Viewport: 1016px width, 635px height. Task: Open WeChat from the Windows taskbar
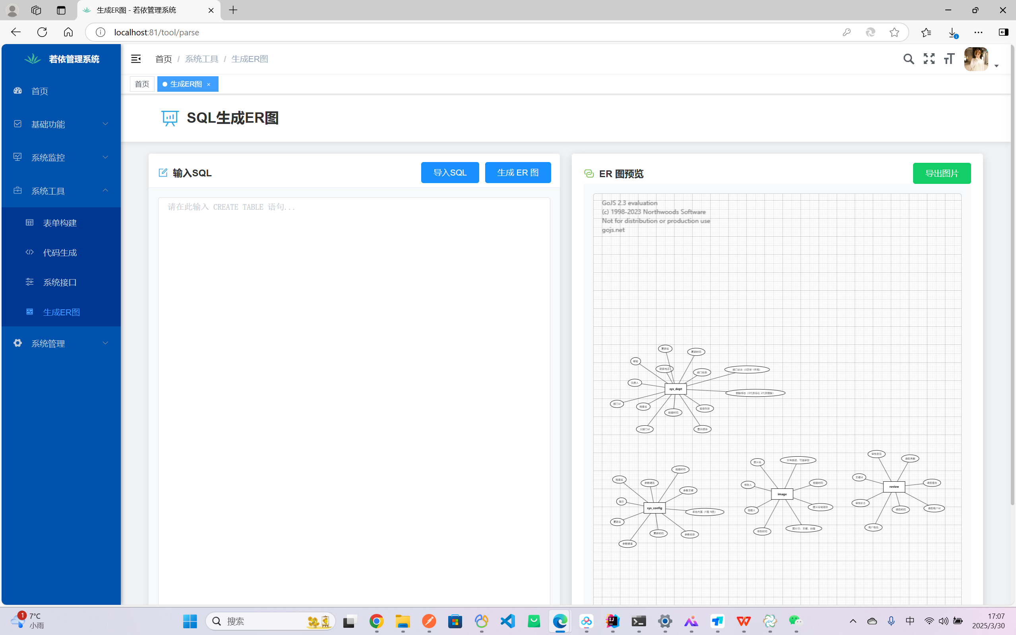[x=795, y=621]
